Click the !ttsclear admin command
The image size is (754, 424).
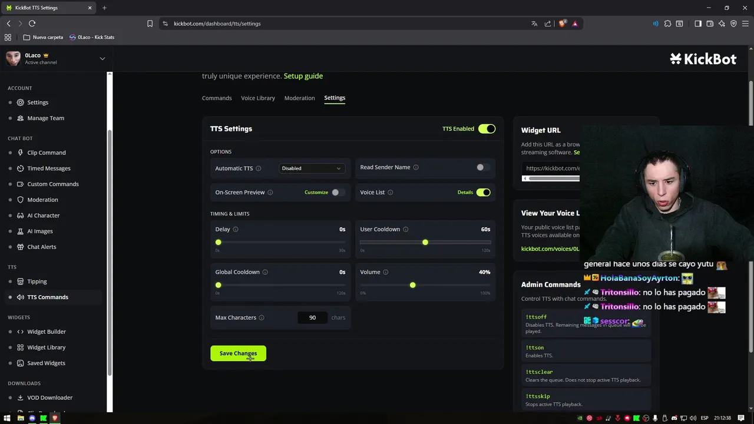(x=539, y=372)
